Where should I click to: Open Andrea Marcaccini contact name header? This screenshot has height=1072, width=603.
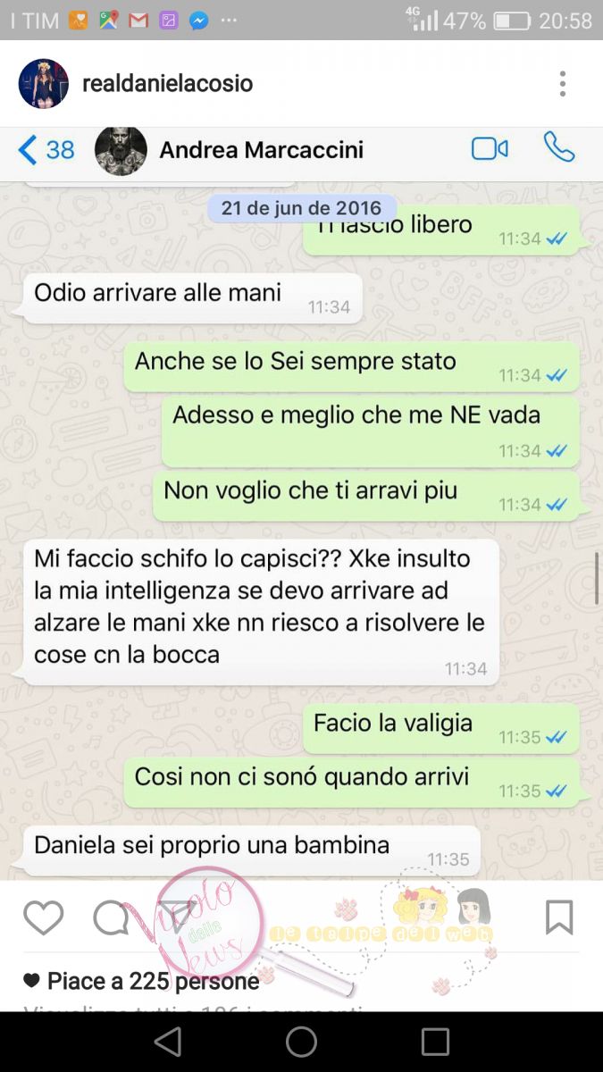tap(262, 149)
